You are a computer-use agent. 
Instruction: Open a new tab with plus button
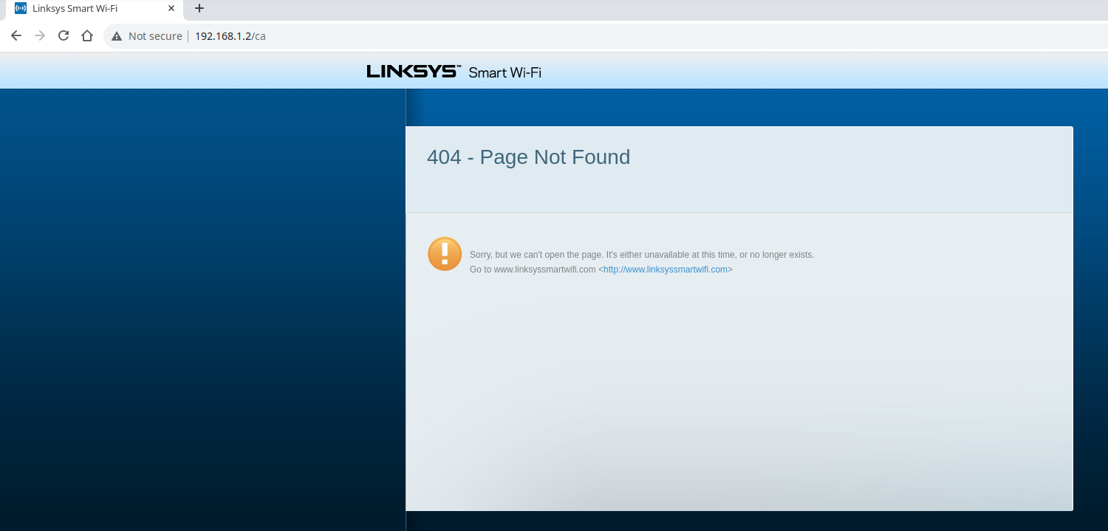[199, 9]
